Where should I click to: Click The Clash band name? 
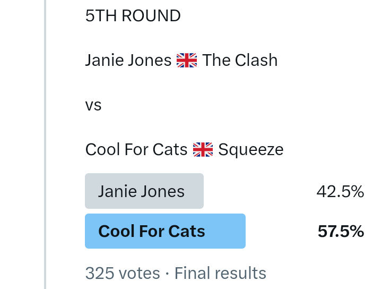240,60
